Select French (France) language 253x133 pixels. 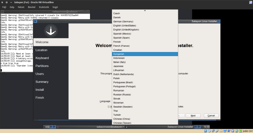coord(145,46)
